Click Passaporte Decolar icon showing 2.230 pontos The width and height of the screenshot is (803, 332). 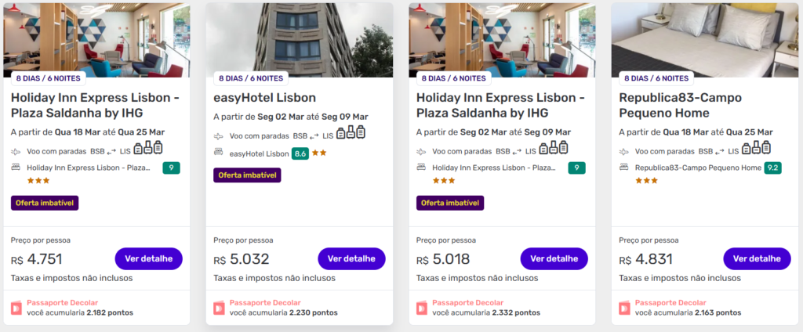[x=220, y=308]
